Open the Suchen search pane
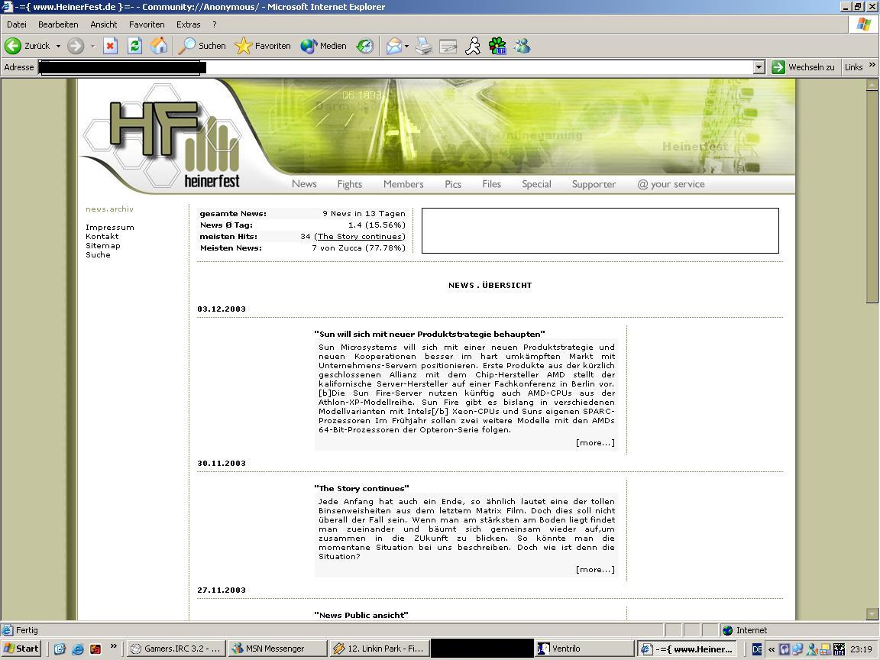Image resolution: width=880 pixels, height=660 pixels. [202, 46]
